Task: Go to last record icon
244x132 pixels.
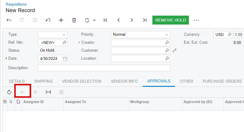Action: click(x=145, y=20)
